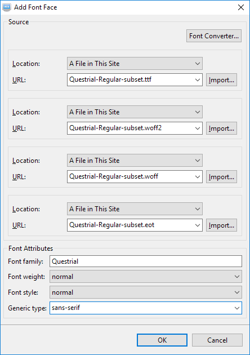
Task: Import a file for the .woff2 source
Action: [221, 128]
